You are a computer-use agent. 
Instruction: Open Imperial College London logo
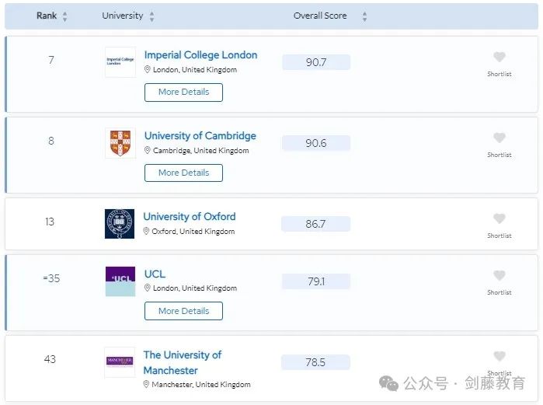120,62
